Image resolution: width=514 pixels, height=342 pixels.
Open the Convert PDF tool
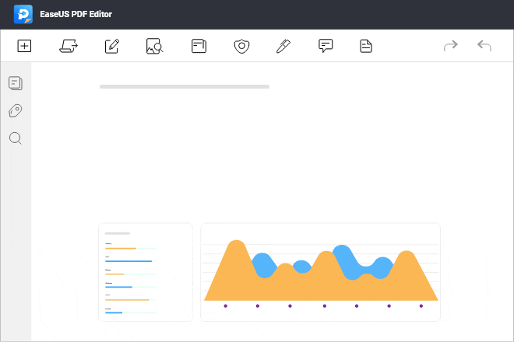pos(68,46)
